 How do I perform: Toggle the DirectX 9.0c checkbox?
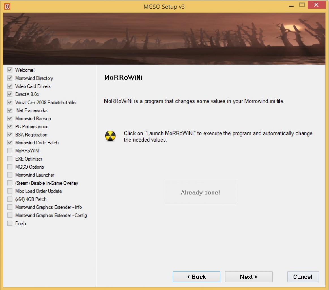(x=10, y=94)
